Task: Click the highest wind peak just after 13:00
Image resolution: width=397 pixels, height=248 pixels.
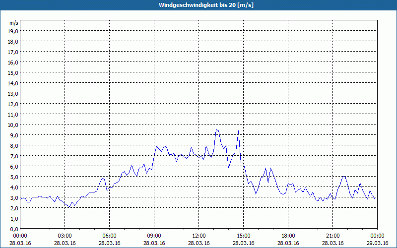Action: click(216, 130)
